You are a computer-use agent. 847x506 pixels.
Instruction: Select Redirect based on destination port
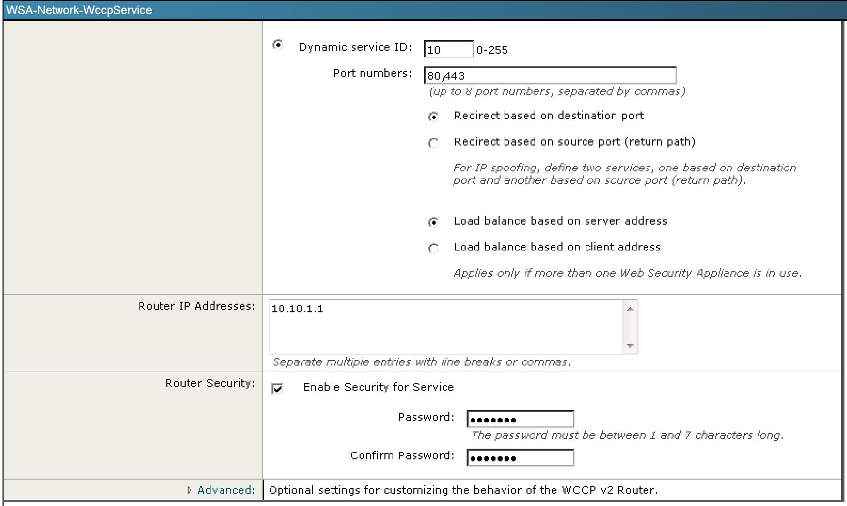433,117
